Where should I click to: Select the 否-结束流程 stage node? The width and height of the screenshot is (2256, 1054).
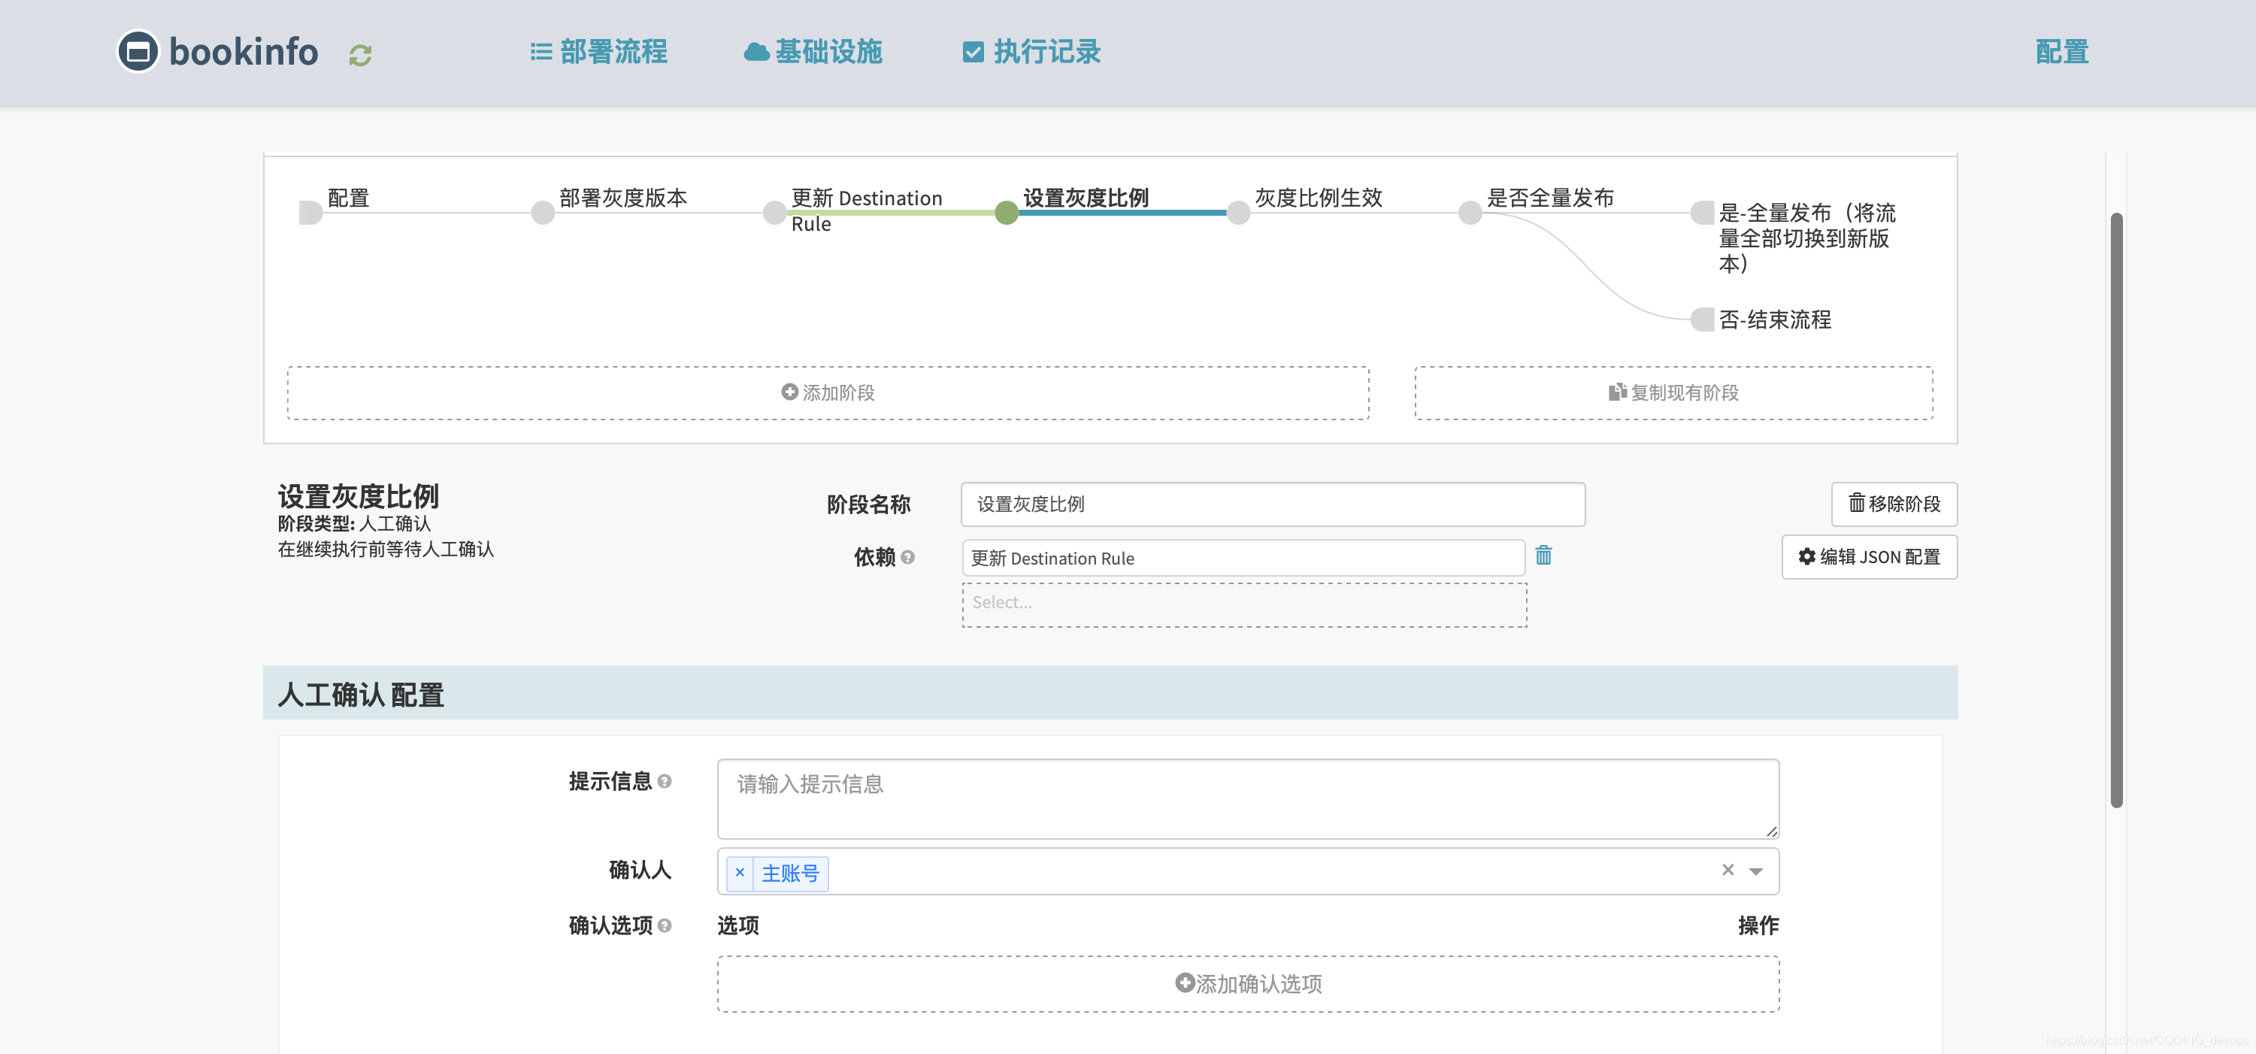1702,320
